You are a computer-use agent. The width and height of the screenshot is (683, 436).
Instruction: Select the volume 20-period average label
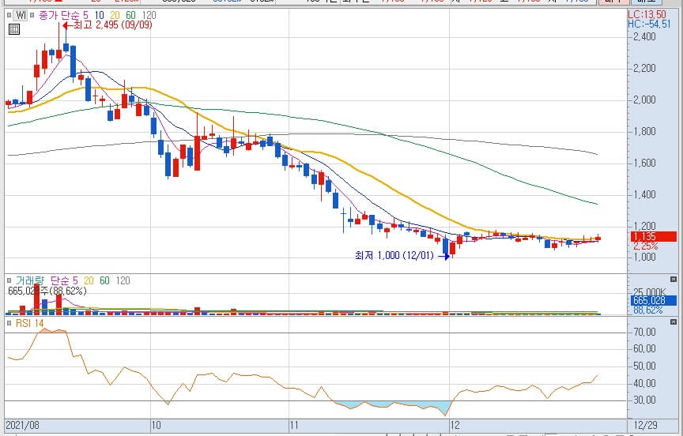[x=89, y=280]
